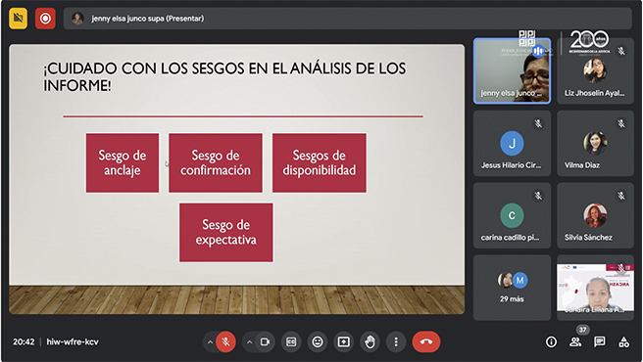Click muted mic icon on Jesus Hilario tile
643x362 pixels.
pos(538,123)
